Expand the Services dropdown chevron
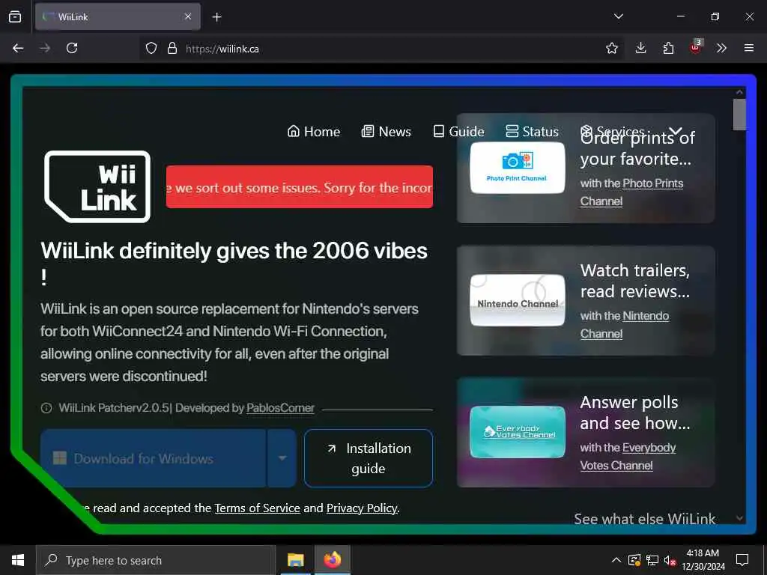Image resolution: width=767 pixels, height=575 pixels. (x=676, y=131)
